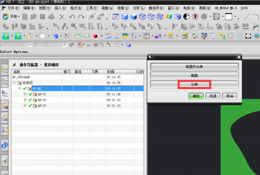This screenshot has width=260, height=175.
Task: Open the 电极 menu
Action: point(189,8)
